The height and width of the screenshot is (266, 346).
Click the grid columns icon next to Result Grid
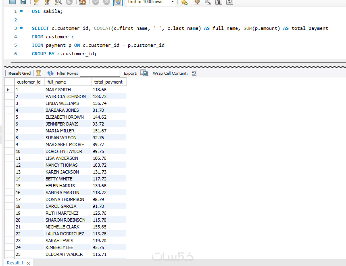(39, 73)
